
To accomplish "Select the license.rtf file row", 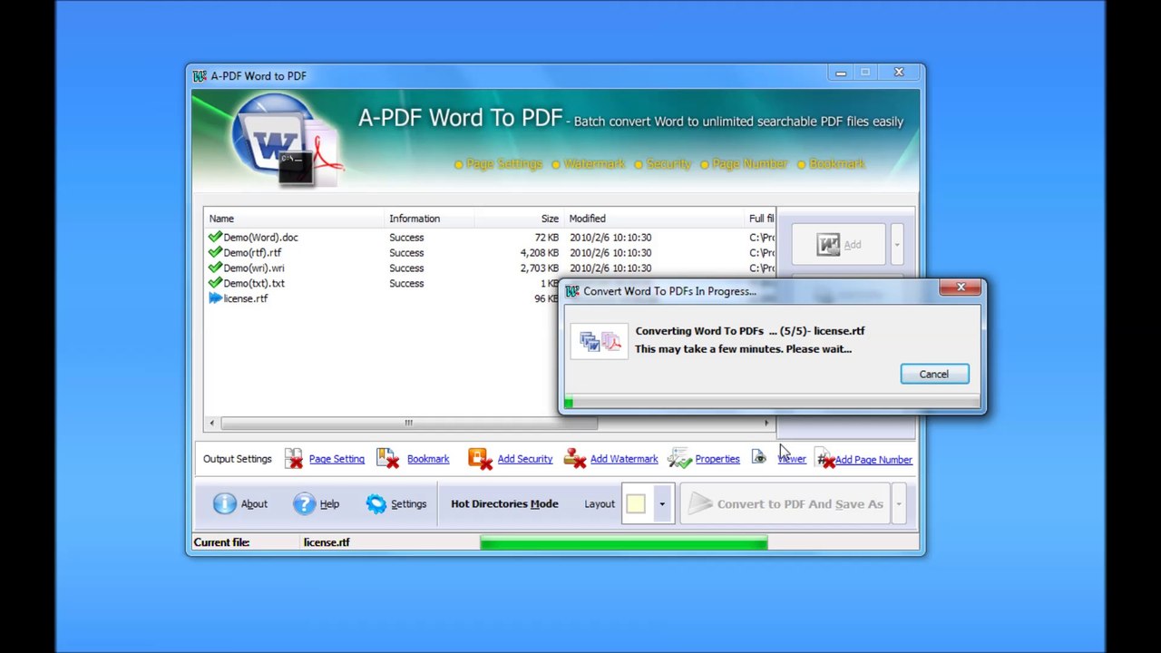I will pyautogui.click(x=383, y=298).
